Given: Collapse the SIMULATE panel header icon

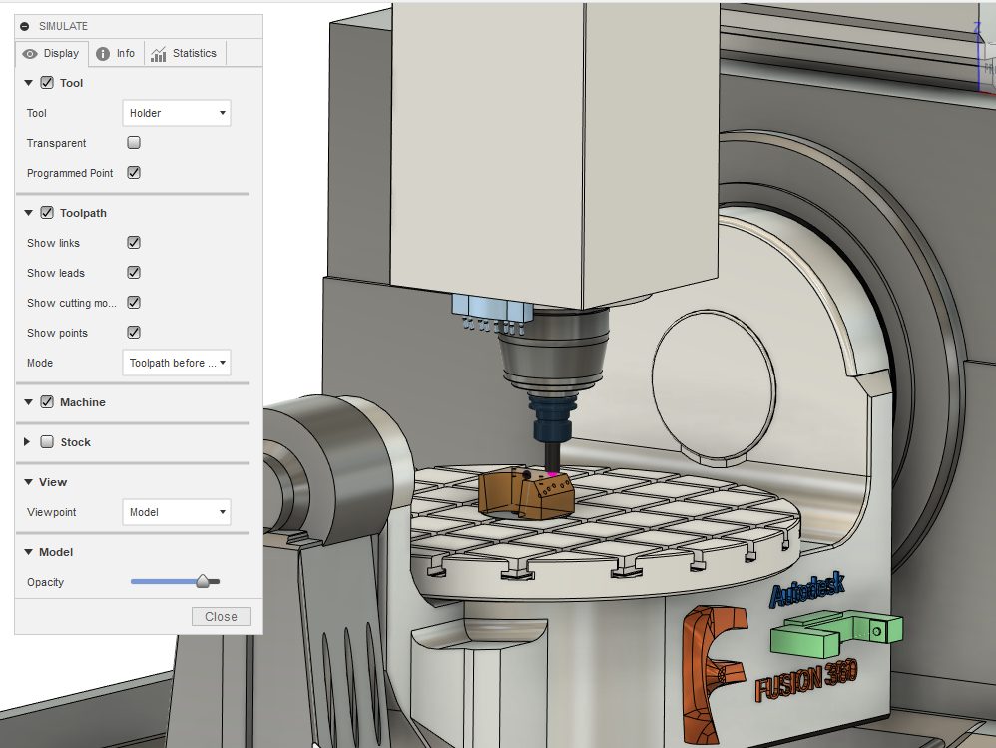Looking at the screenshot, I should pos(25,26).
